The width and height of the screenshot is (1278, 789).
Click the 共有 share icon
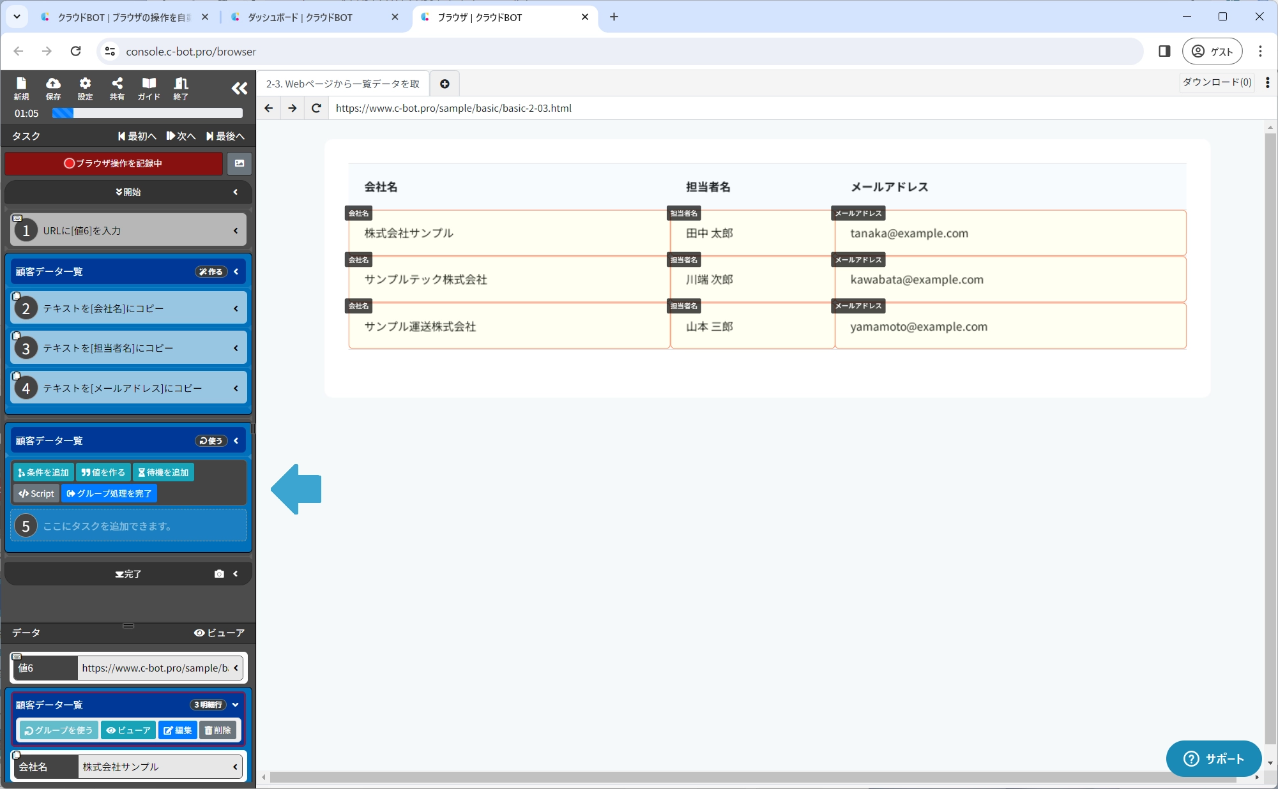point(117,88)
